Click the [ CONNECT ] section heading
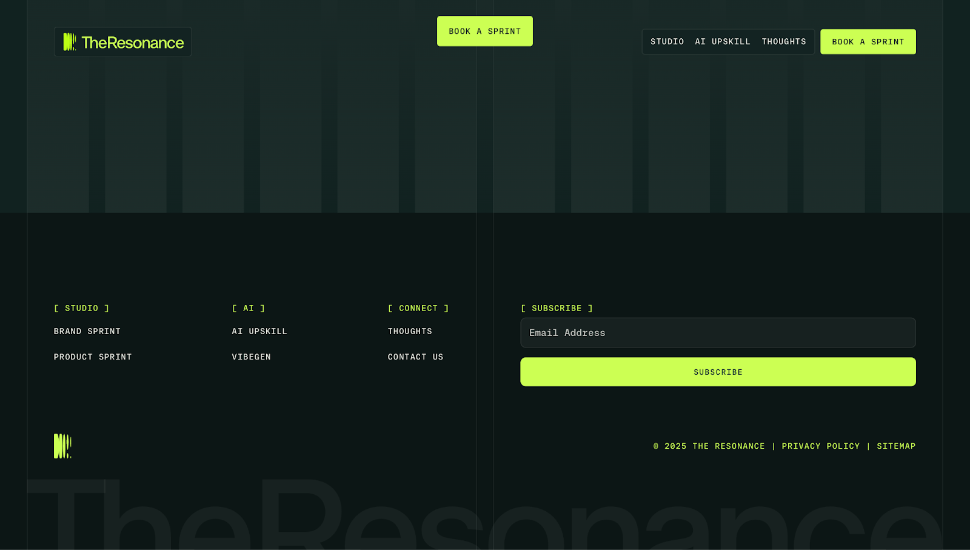The height and width of the screenshot is (550, 970). [418, 308]
